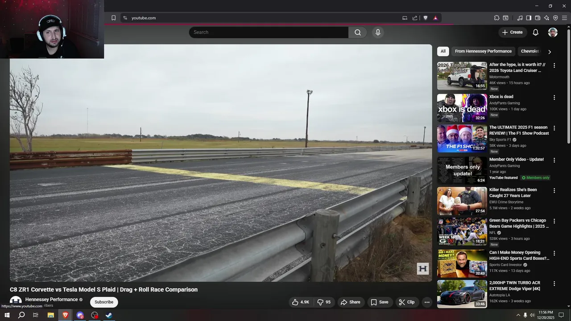Open options menu for Sports Card Boxes video

[554, 253]
